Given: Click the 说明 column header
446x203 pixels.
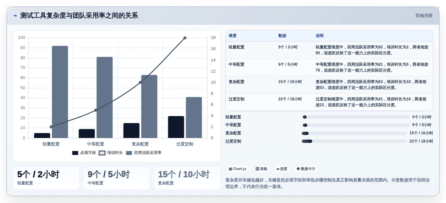Looking at the screenshot, I should pyautogui.click(x=320, y=36).
